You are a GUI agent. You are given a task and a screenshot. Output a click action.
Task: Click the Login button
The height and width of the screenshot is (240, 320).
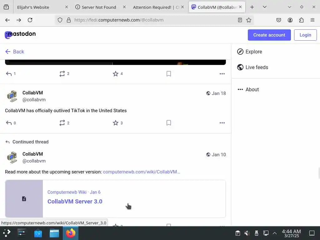pyautogui.click(x=305, y=35)
